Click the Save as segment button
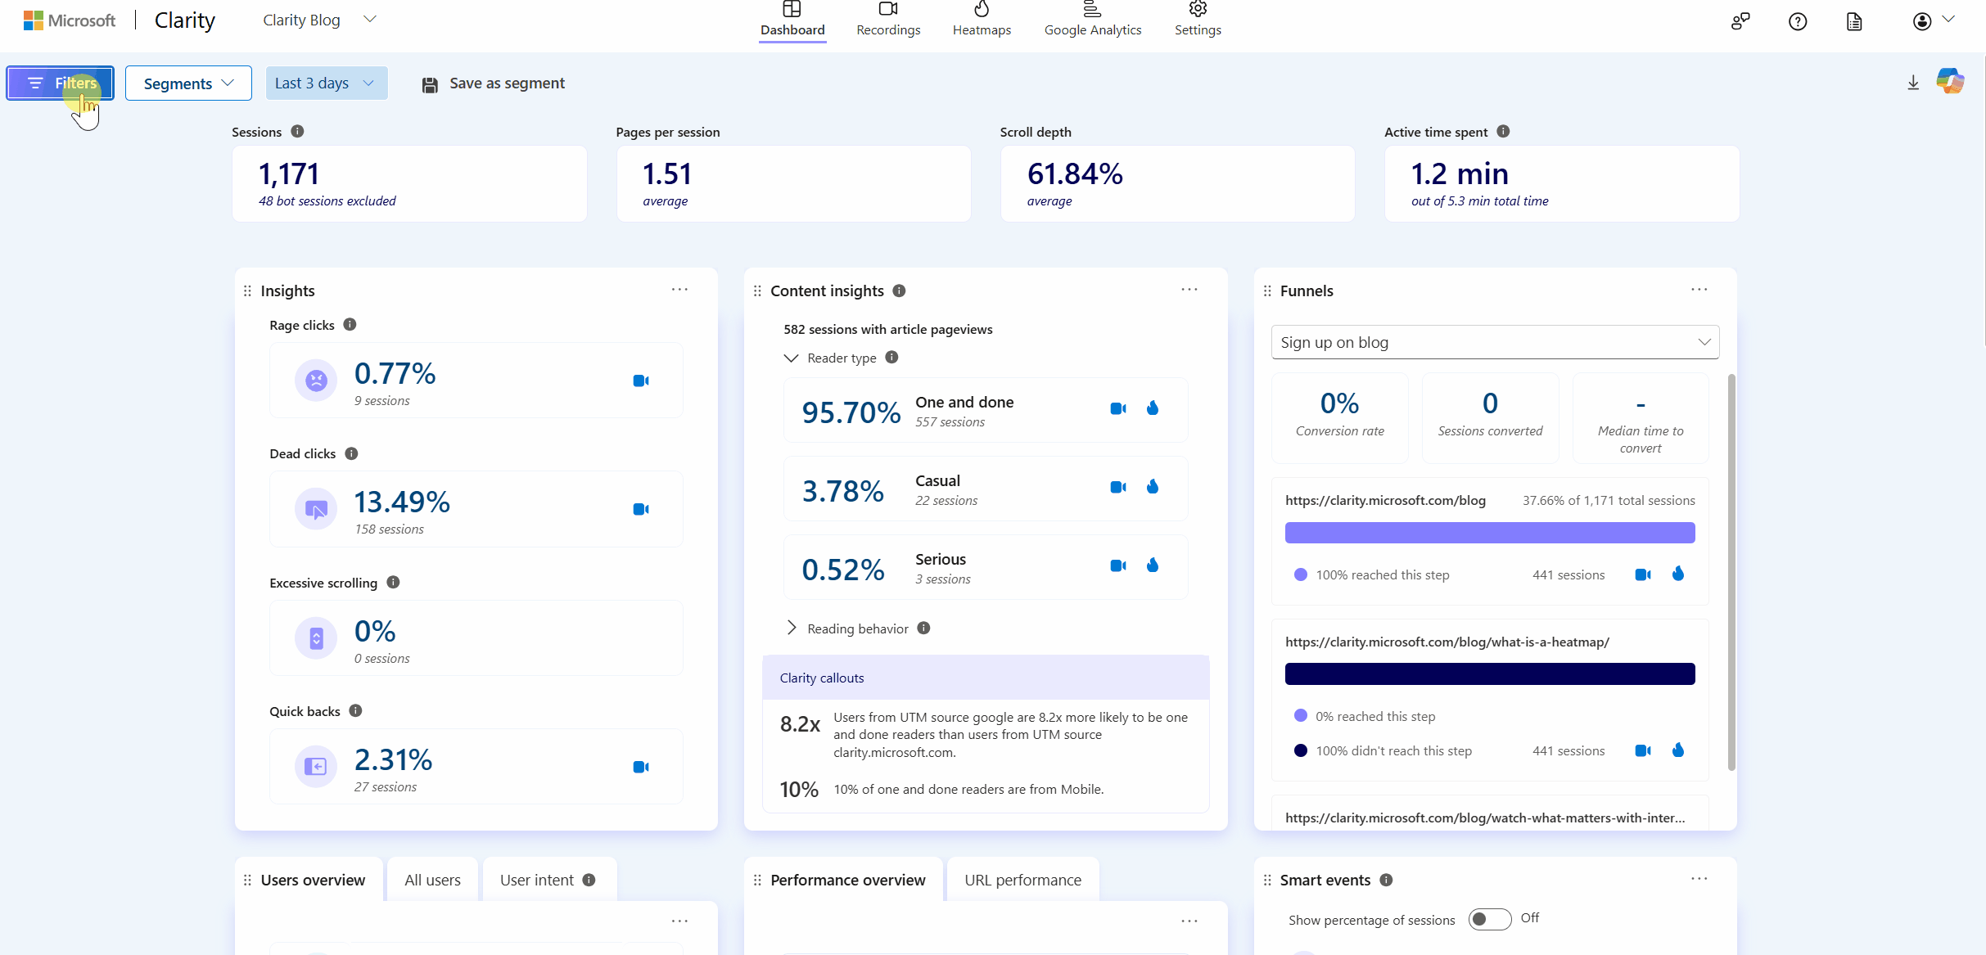 click(x=493, y=83)
